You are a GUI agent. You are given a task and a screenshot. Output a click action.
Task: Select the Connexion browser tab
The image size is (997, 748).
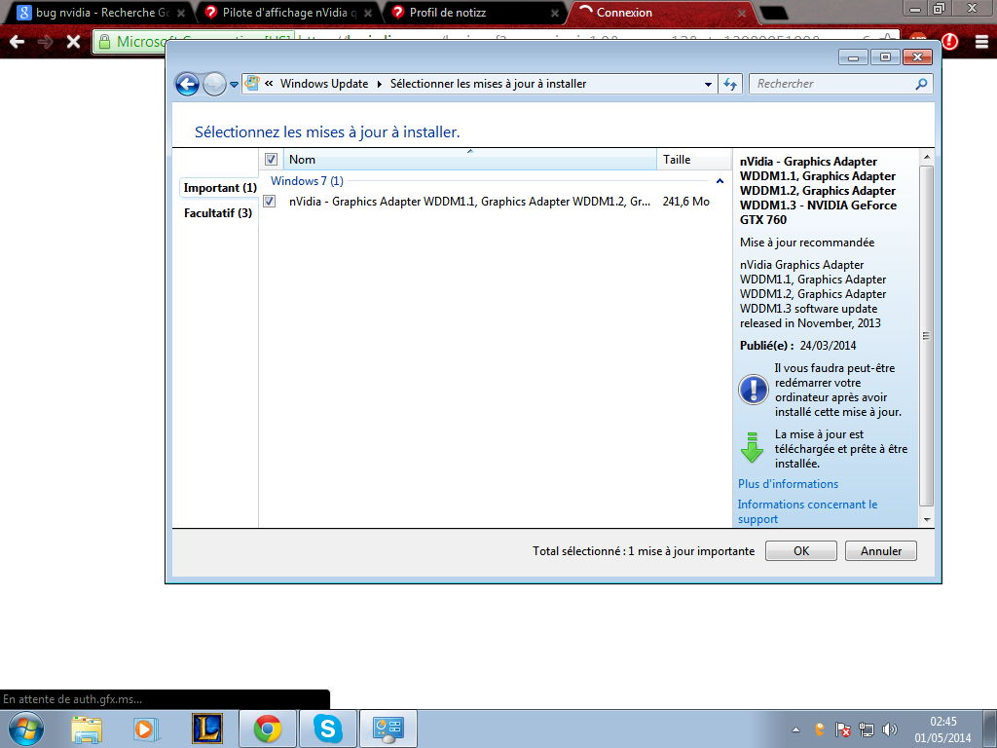[x=661, y=13]
